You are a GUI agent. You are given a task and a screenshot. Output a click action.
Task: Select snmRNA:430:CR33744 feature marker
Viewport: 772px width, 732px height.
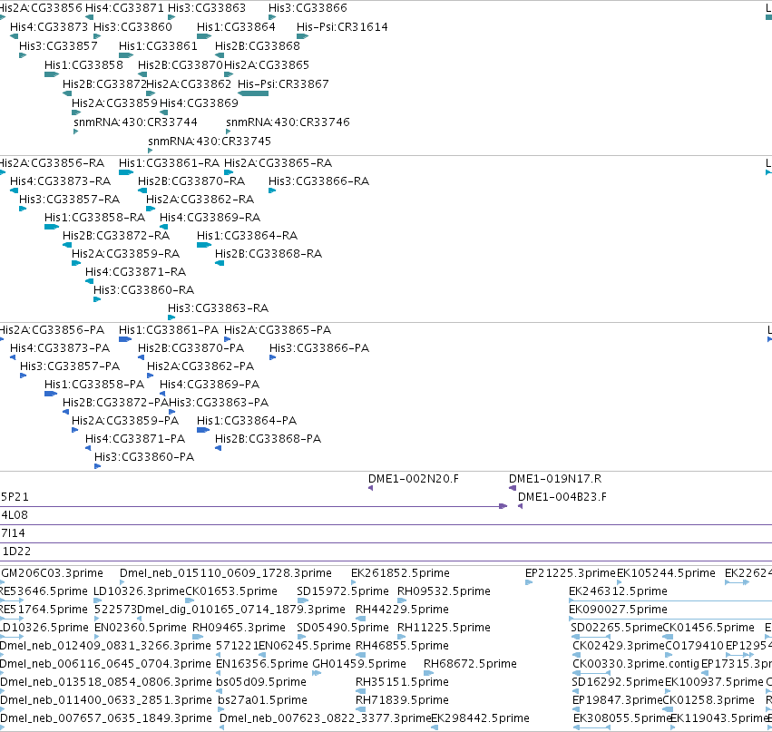click(x=76, y=132)
